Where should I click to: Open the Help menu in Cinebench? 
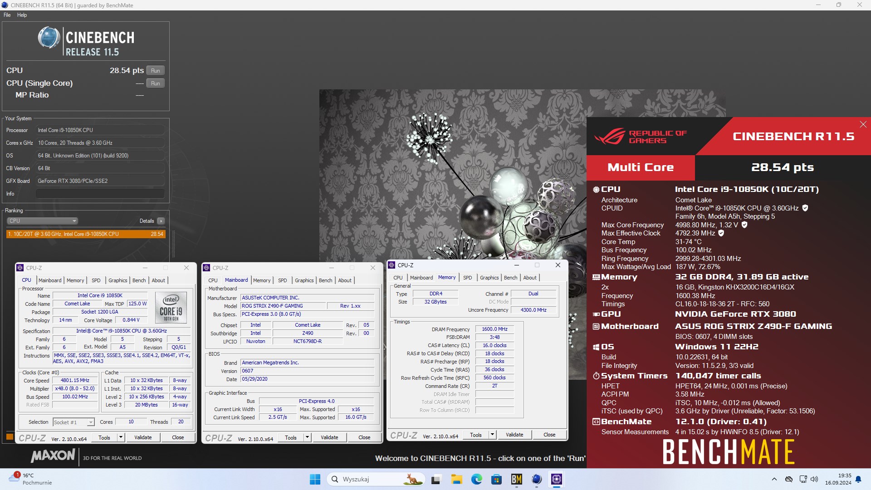pyautogui.click(x=22, y=15)
